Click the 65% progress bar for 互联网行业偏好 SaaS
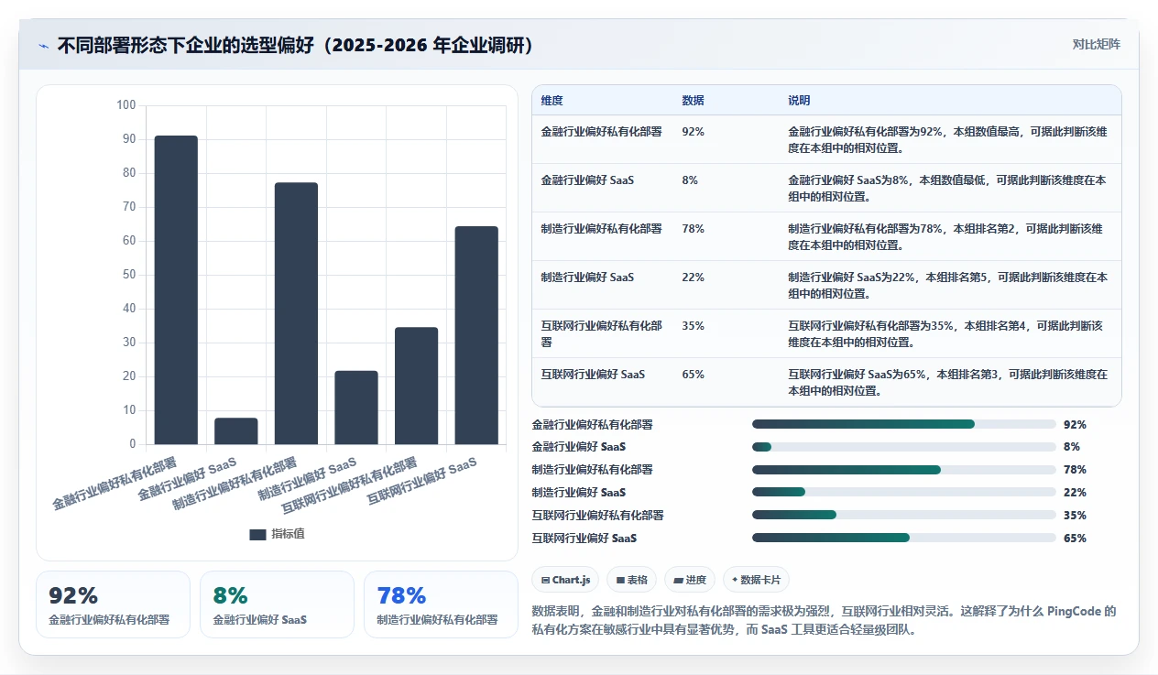The width and height of the screenshot is (1158, 675). click(x=903, y=539)
